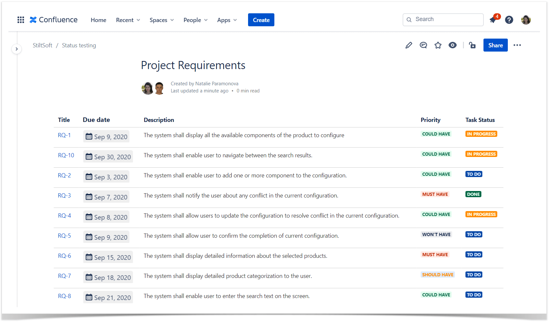Screen dimensions: 551x323
Task: Open the Apps dropdown menu
Action: point(227,20)
